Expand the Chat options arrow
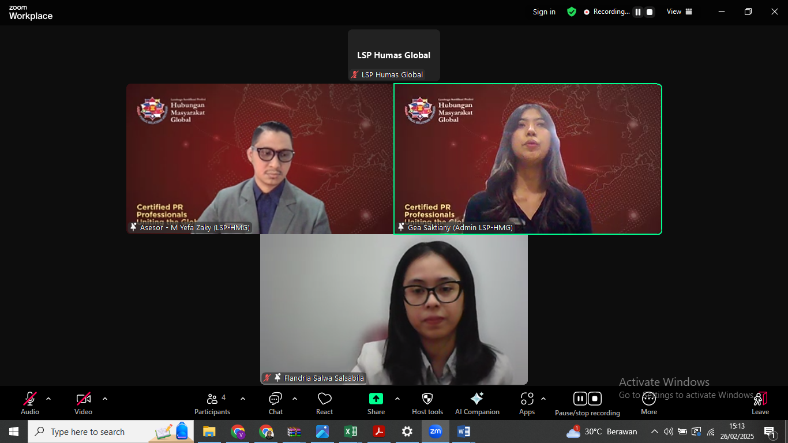Screen dimensions: 788x443 [295, 399]
